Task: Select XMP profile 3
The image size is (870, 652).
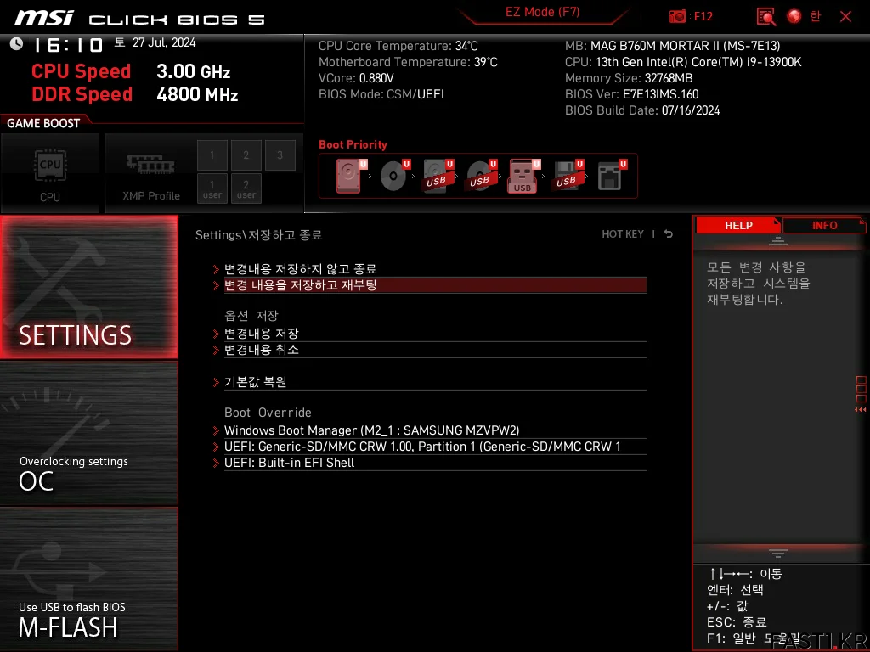Action: click(280, 155)
